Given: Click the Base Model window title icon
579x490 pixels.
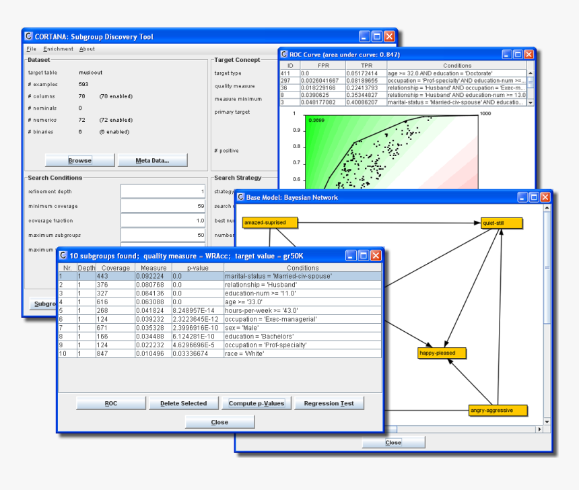Looking at the screenshot, I should click(240, 197).
